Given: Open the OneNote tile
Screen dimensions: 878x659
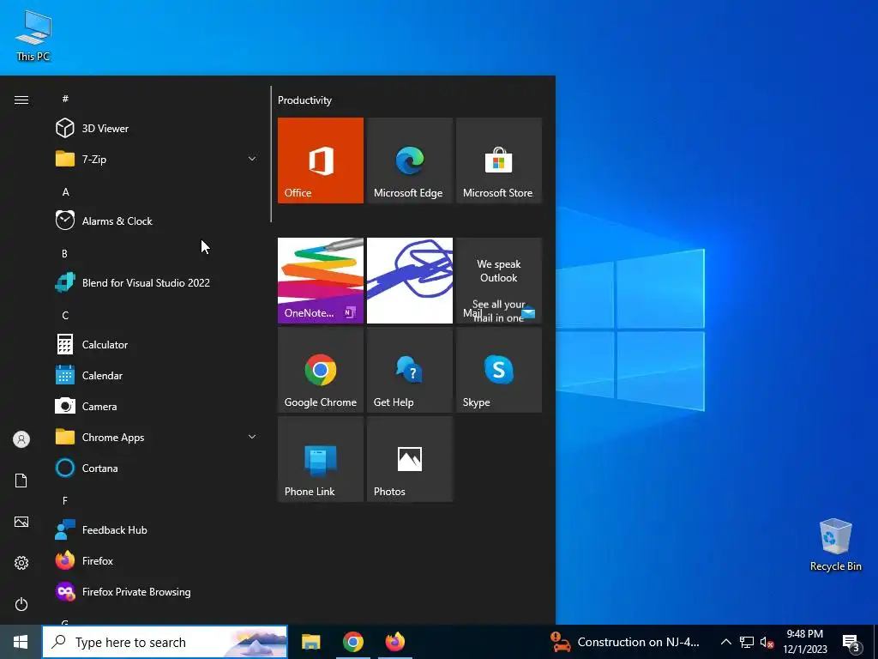Looking at the screenshot, I should pos(321,281).
